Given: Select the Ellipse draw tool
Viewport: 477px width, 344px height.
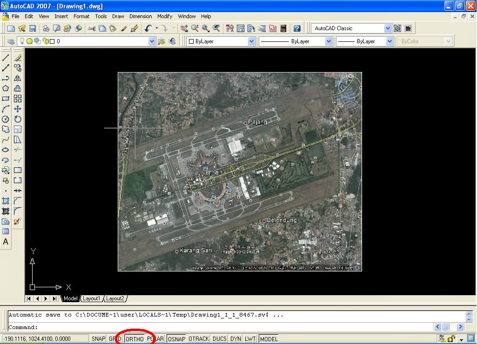Looking at the screenshot, I should pyautogui.click(x=6, y=150).
